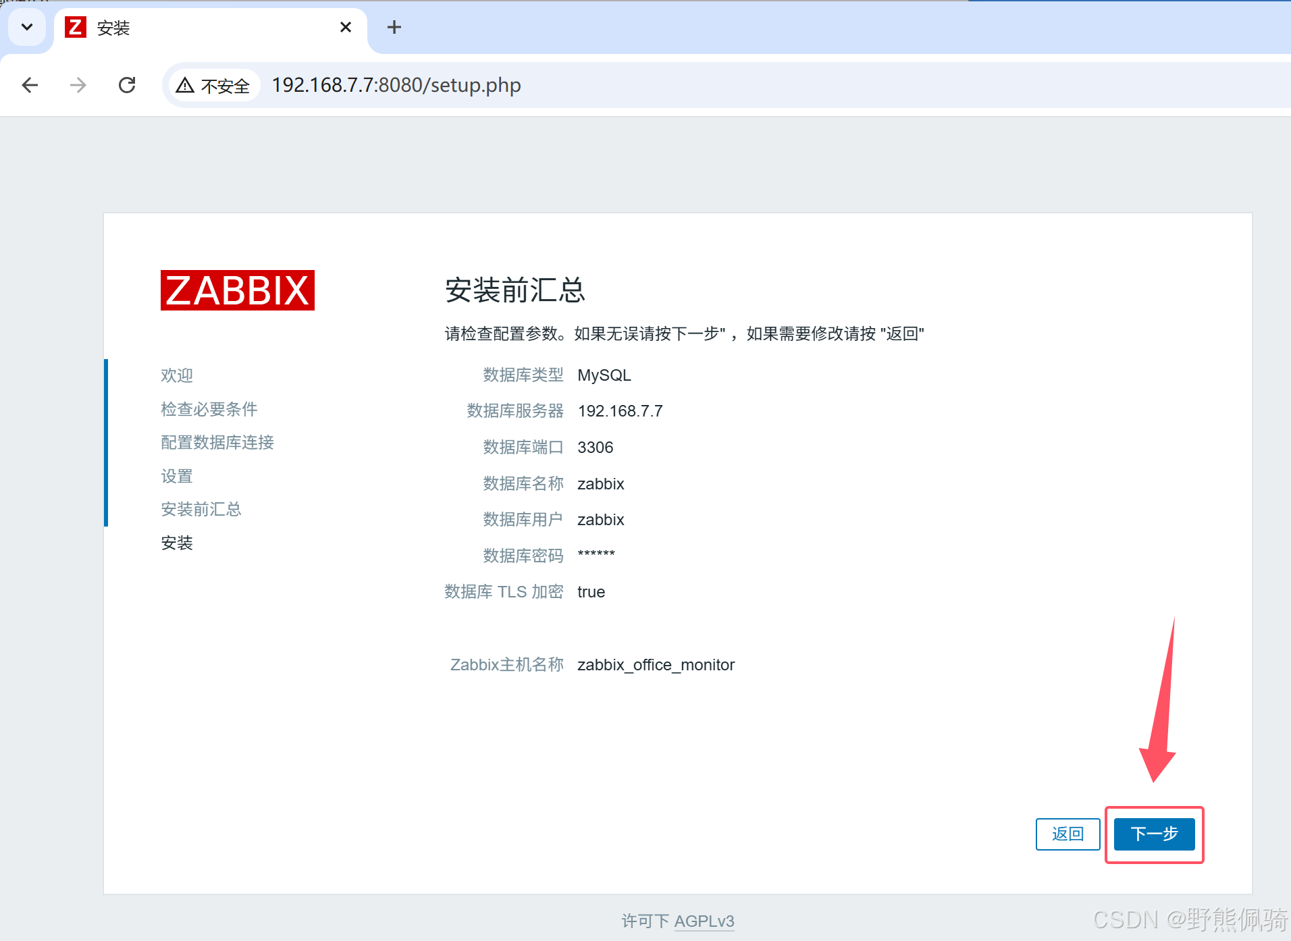Open the AGPLv3 license link

(x=704, y=921)
